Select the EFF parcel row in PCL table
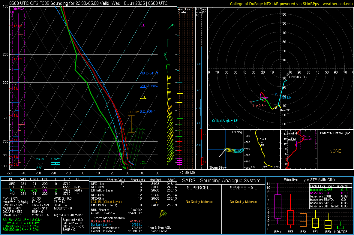This screenshot has width=354, height=235. pos(45,187)
